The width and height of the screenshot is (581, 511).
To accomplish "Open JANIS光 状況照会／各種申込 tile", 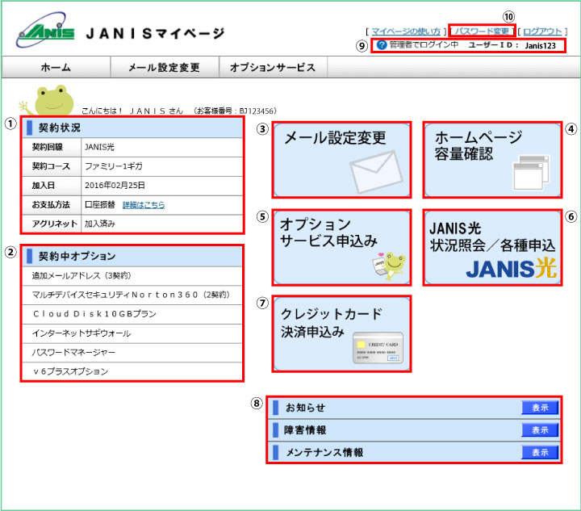I will [x=492, y=248].
